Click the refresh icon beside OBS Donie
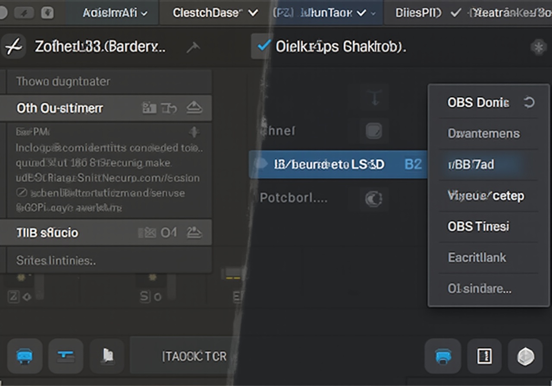The width and height of the screenshot is (552, 386). pos(529,103)
